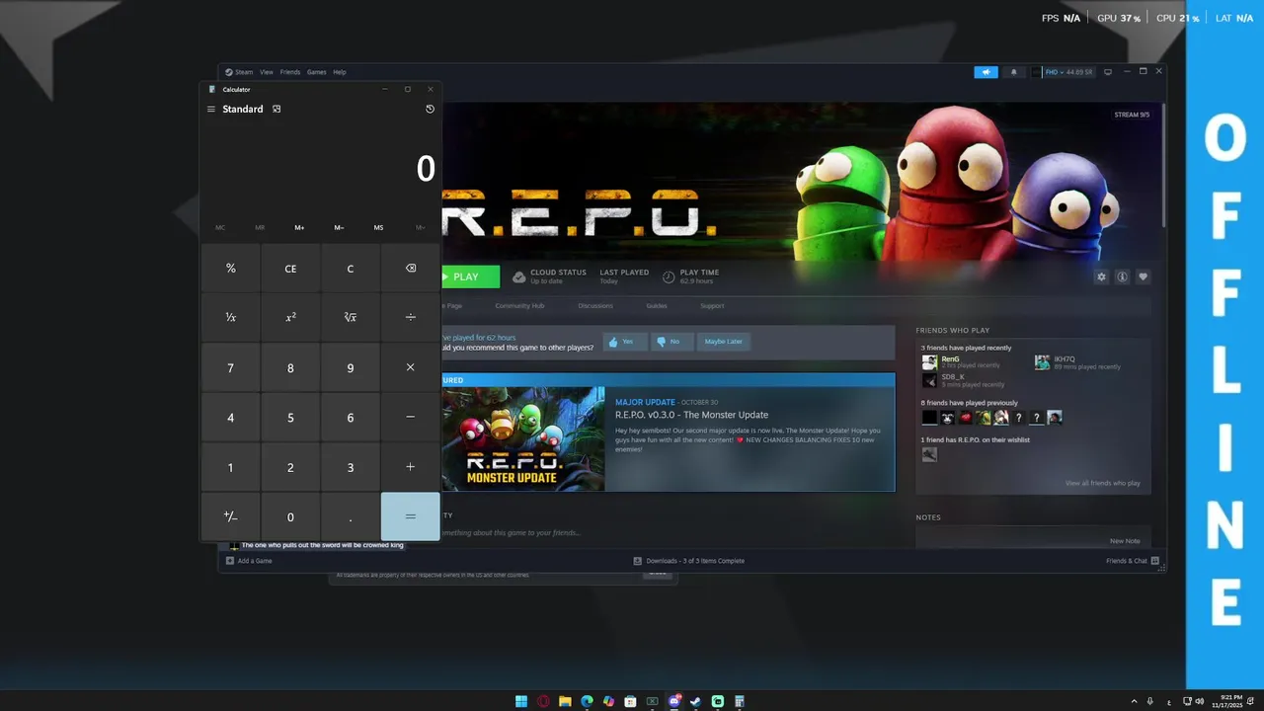
Task: Open Calculator history panel icon
Action: tap(430, 109)
